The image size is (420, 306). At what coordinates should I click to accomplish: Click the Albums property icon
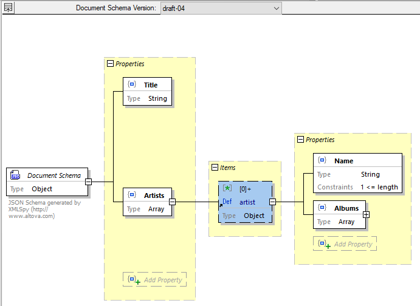pos(322,208)
